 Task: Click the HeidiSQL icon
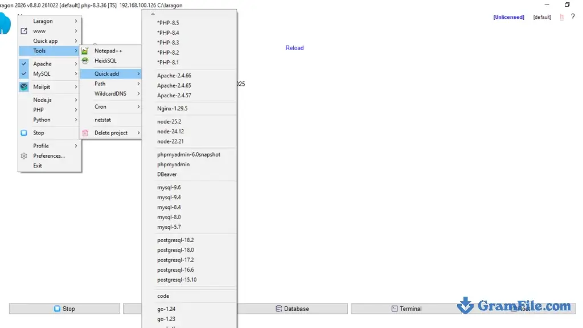coord(85,60)
